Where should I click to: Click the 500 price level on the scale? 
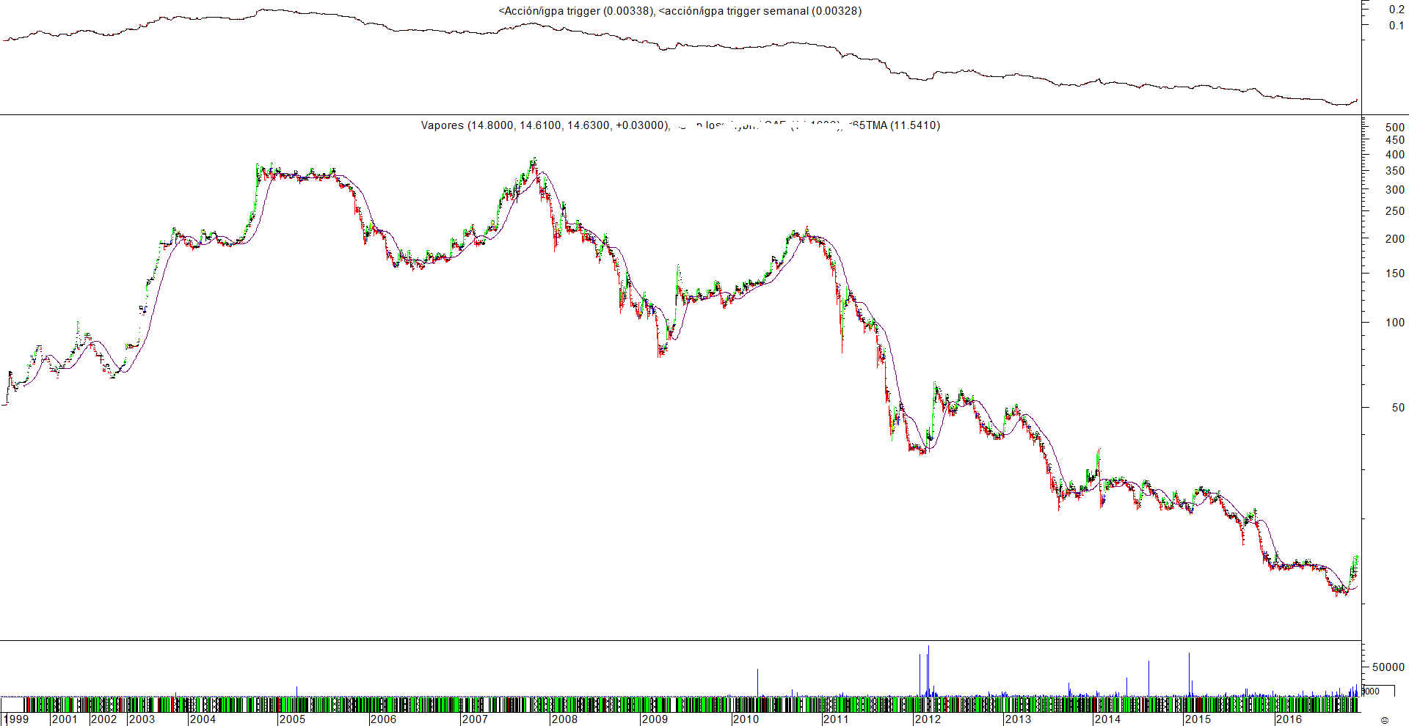point(1395,128)
